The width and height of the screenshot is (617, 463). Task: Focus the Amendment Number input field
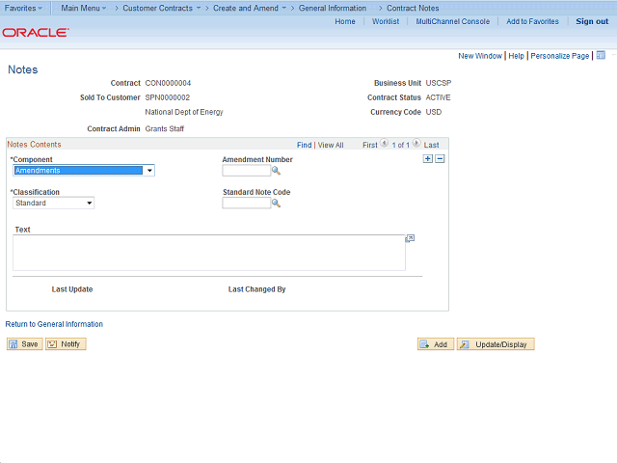tap(247, 171)
